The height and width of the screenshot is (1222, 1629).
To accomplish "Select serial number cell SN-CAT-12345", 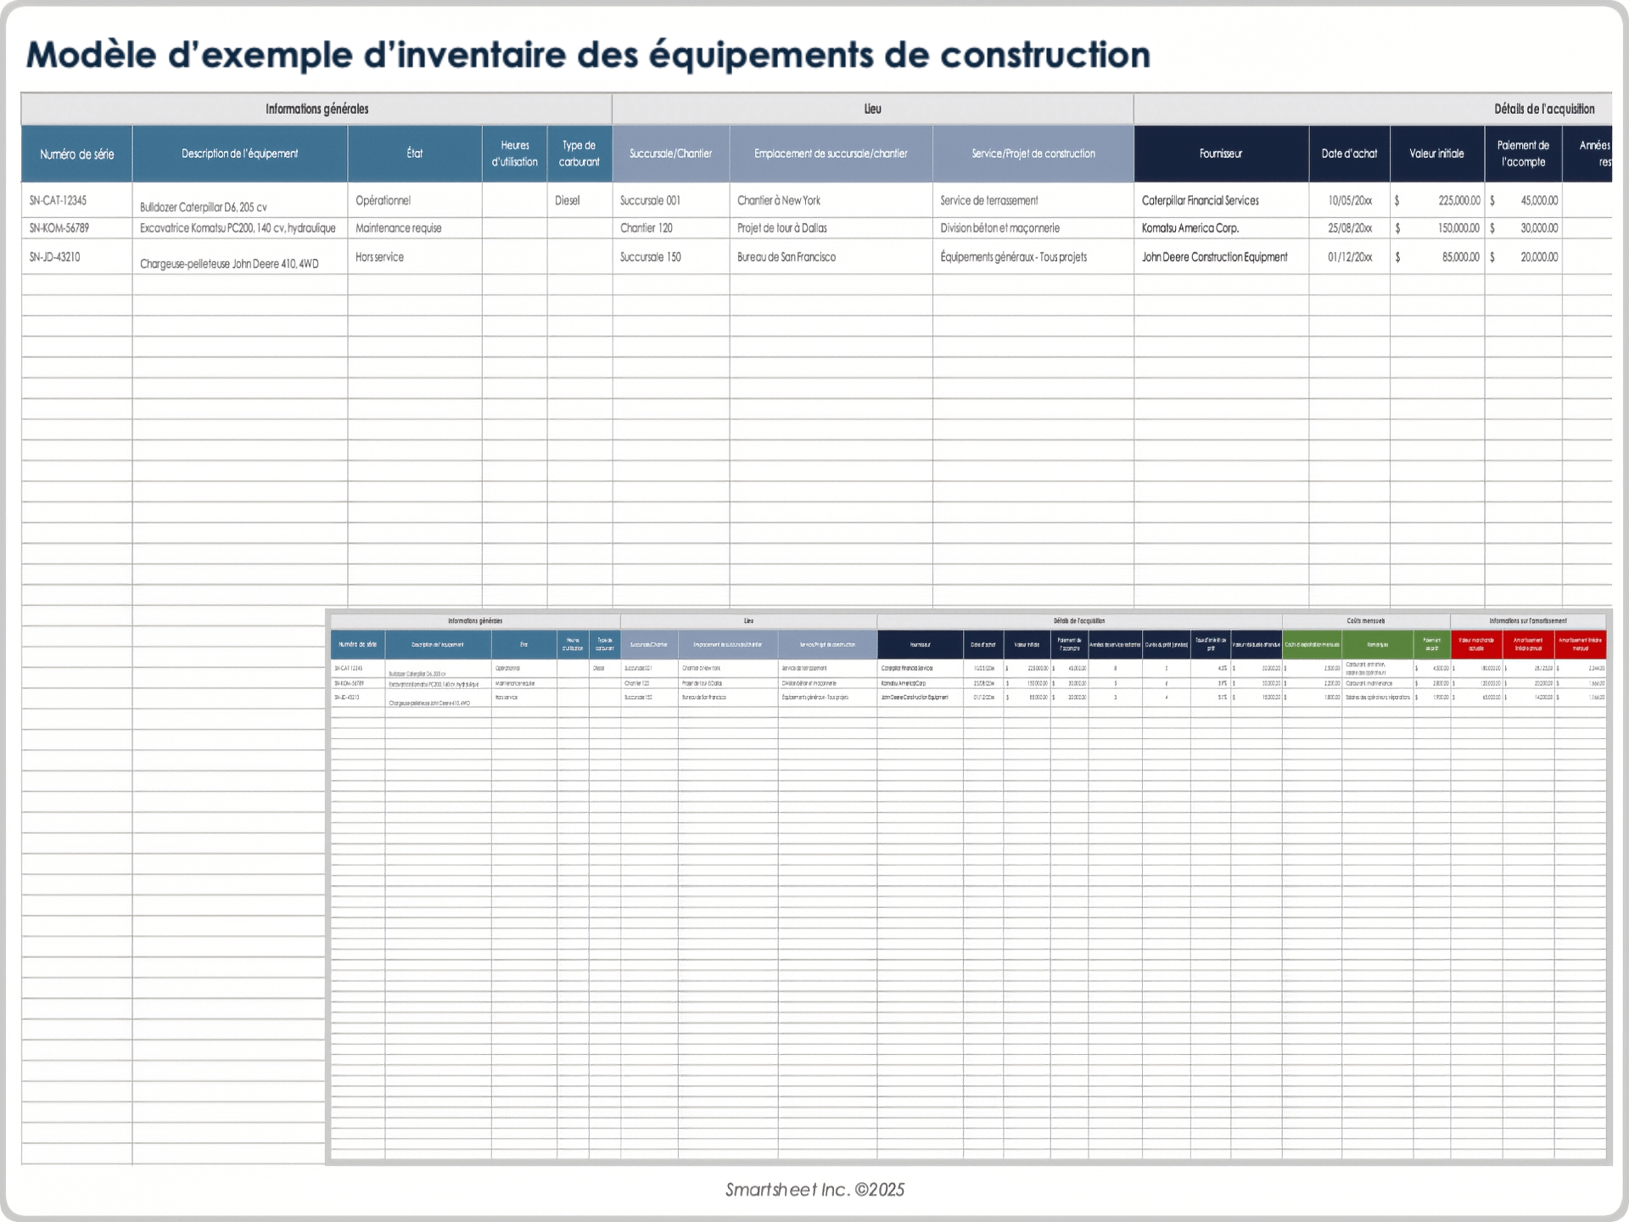I will pyautogui.click(x=76, y=200).
